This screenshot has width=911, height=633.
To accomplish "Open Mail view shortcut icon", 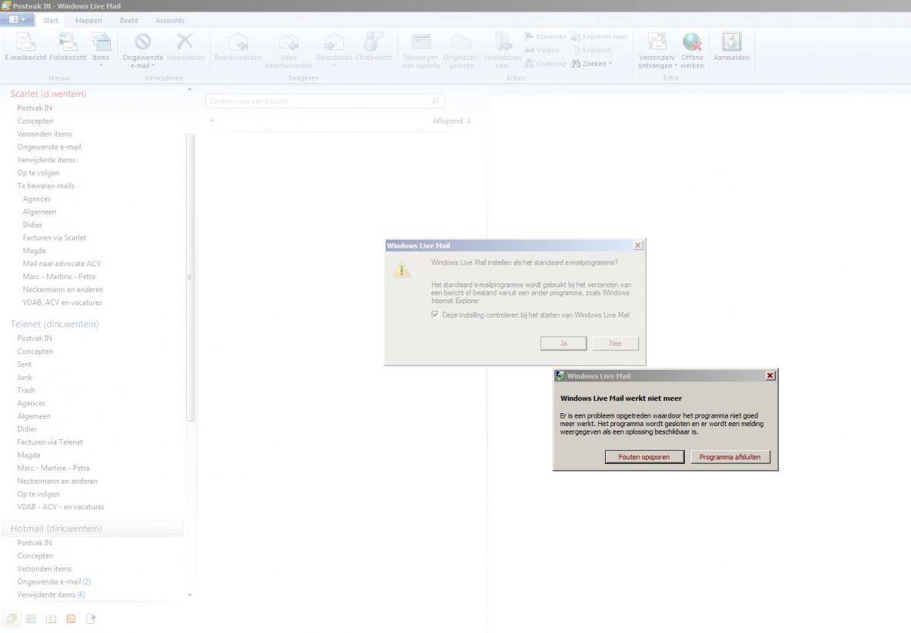I will pyautogui.click(x=11, y=619).
